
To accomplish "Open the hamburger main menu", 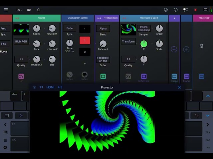I will pos(6,10).
